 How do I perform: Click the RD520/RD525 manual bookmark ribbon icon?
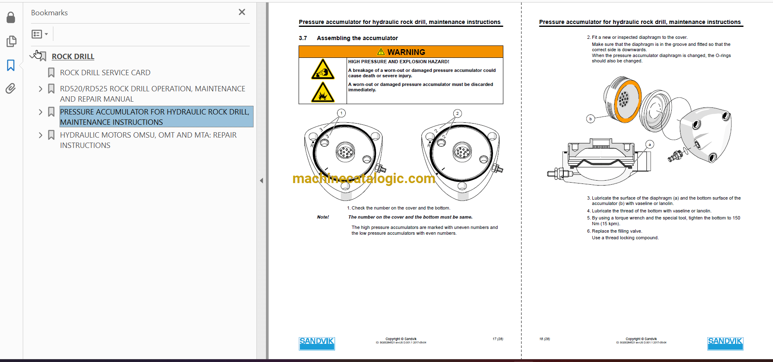coord(51,89)
